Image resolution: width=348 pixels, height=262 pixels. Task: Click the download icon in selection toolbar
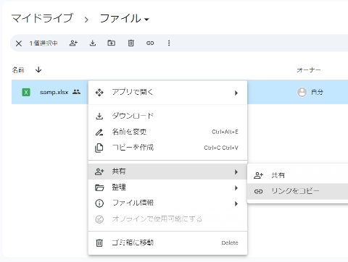click(x=93, y=43)
